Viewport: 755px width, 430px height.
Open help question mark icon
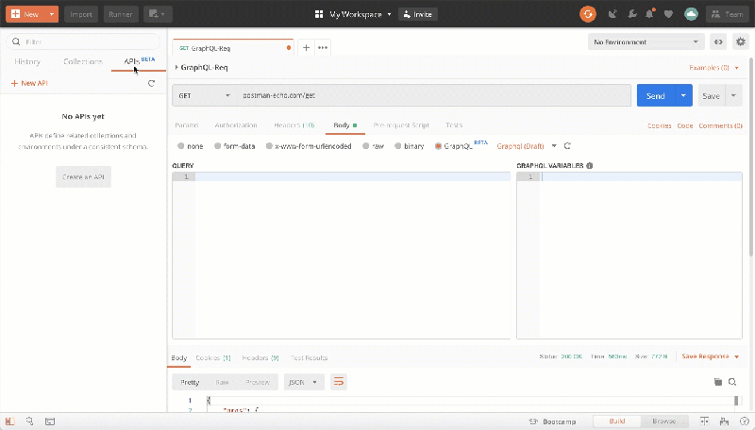744,422
